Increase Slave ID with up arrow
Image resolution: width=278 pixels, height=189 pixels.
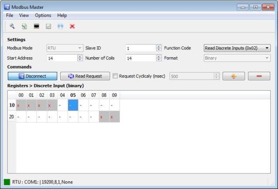(159, 46)
